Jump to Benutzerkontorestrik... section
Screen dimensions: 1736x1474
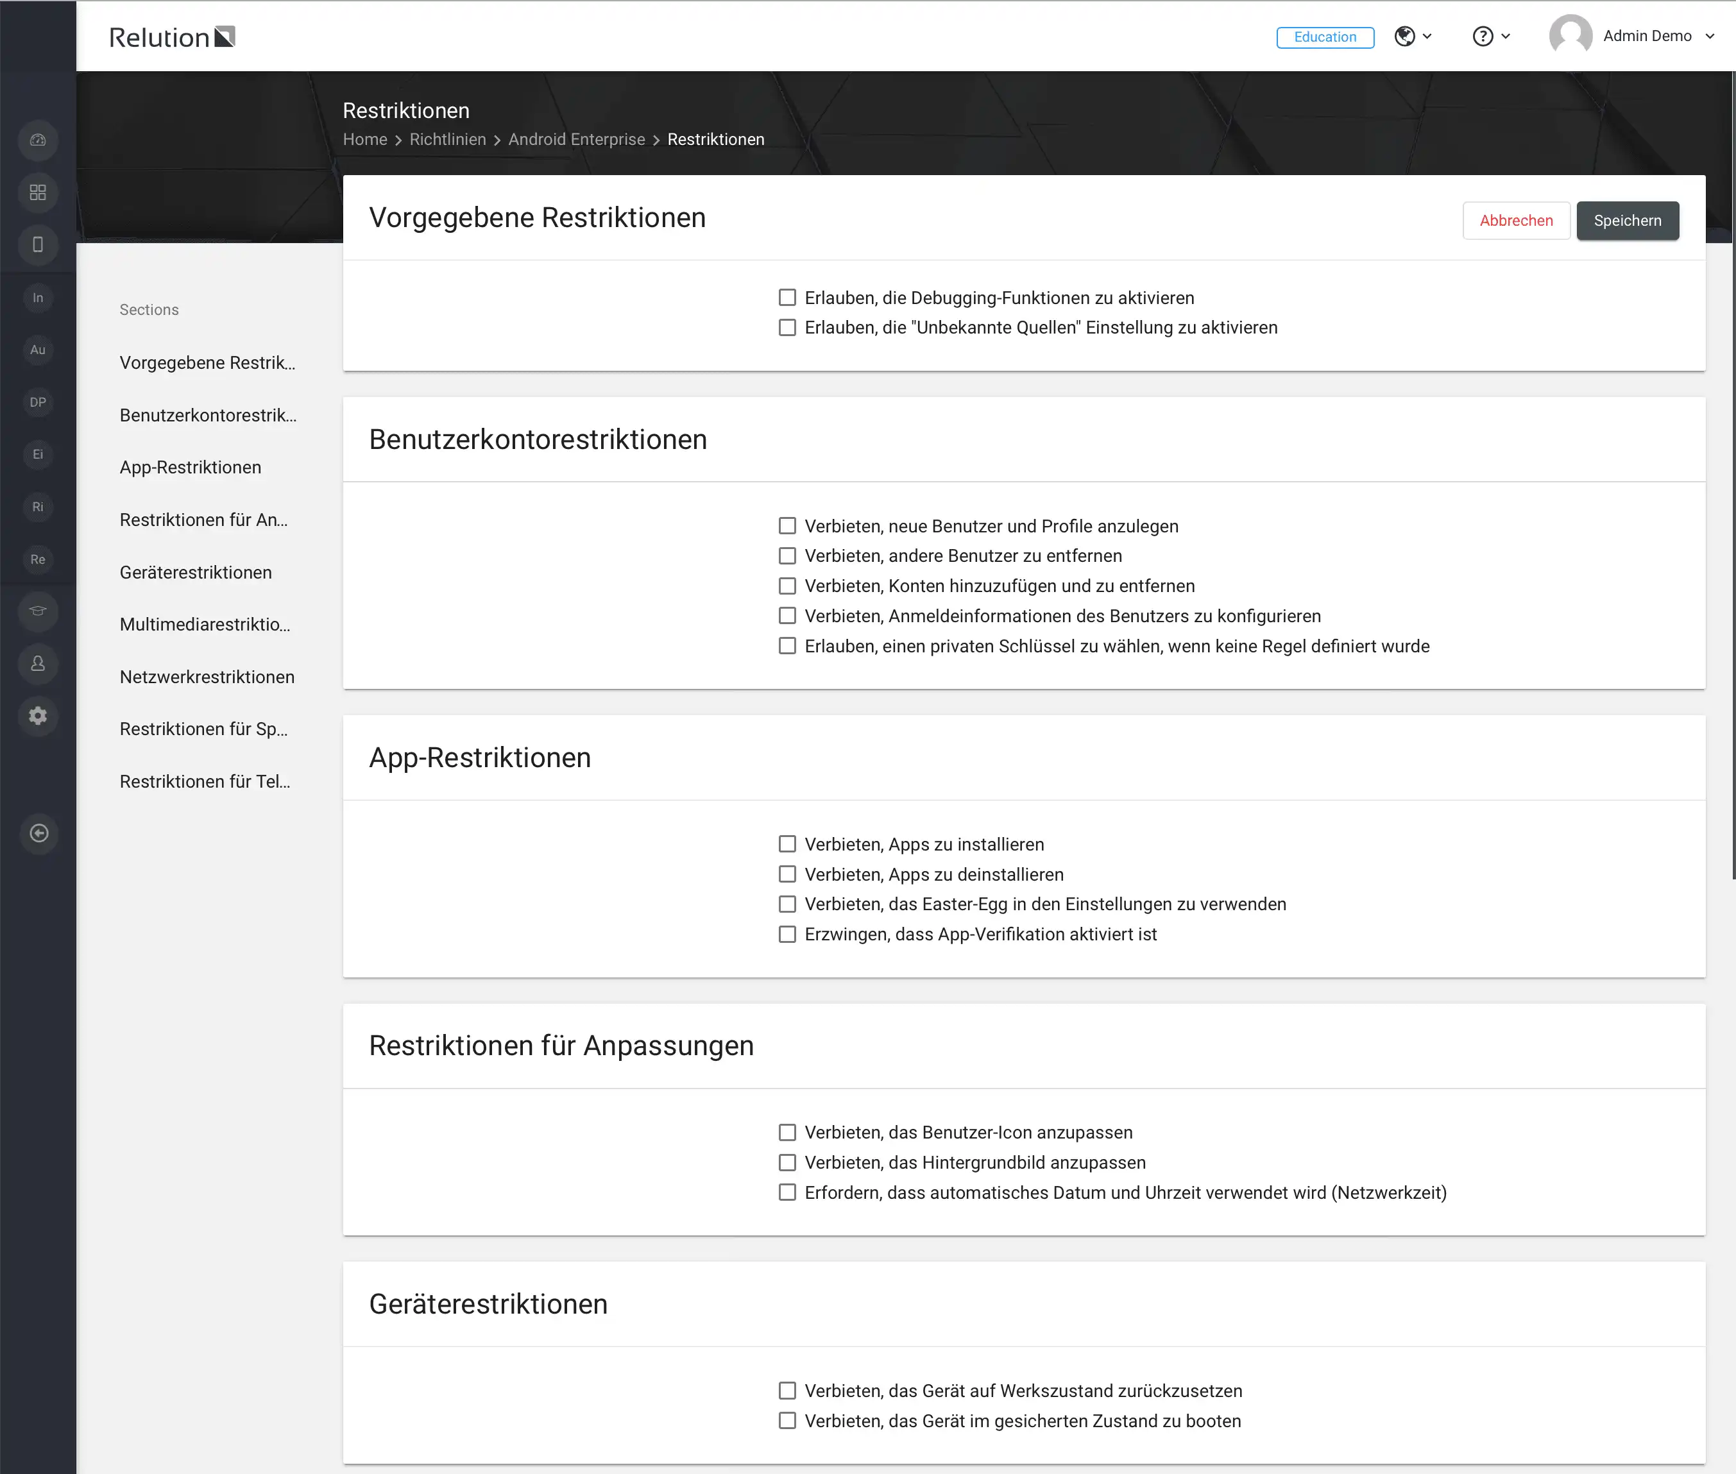point(208,415)
